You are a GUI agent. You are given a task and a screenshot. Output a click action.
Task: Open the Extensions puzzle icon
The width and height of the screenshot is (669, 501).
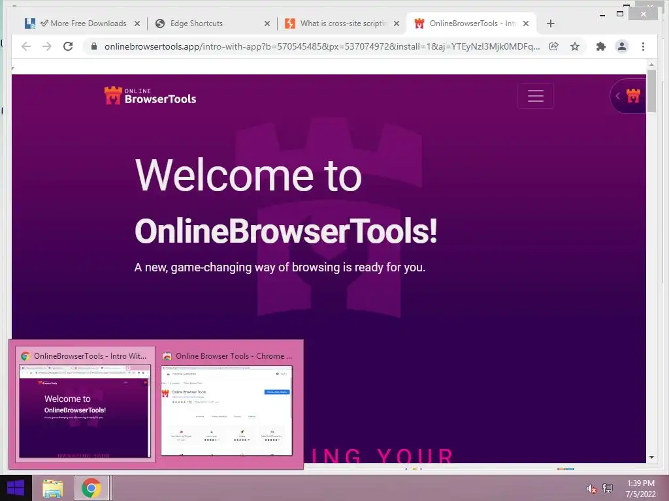601,46
